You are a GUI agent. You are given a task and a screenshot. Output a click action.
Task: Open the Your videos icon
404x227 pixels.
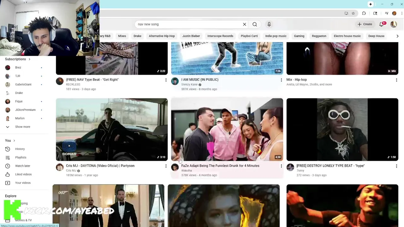coord(8,183)
